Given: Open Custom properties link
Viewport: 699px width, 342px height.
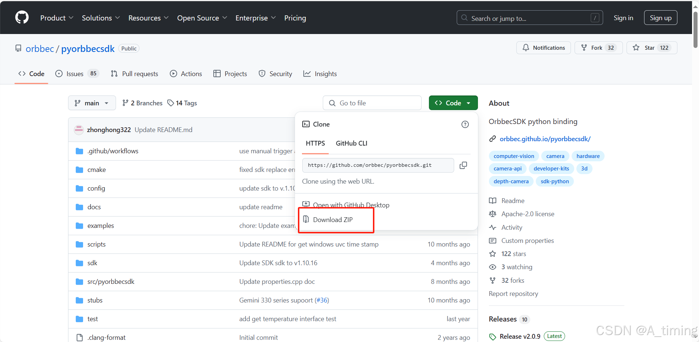Looking at the screenshot, I should click(527, 241).
